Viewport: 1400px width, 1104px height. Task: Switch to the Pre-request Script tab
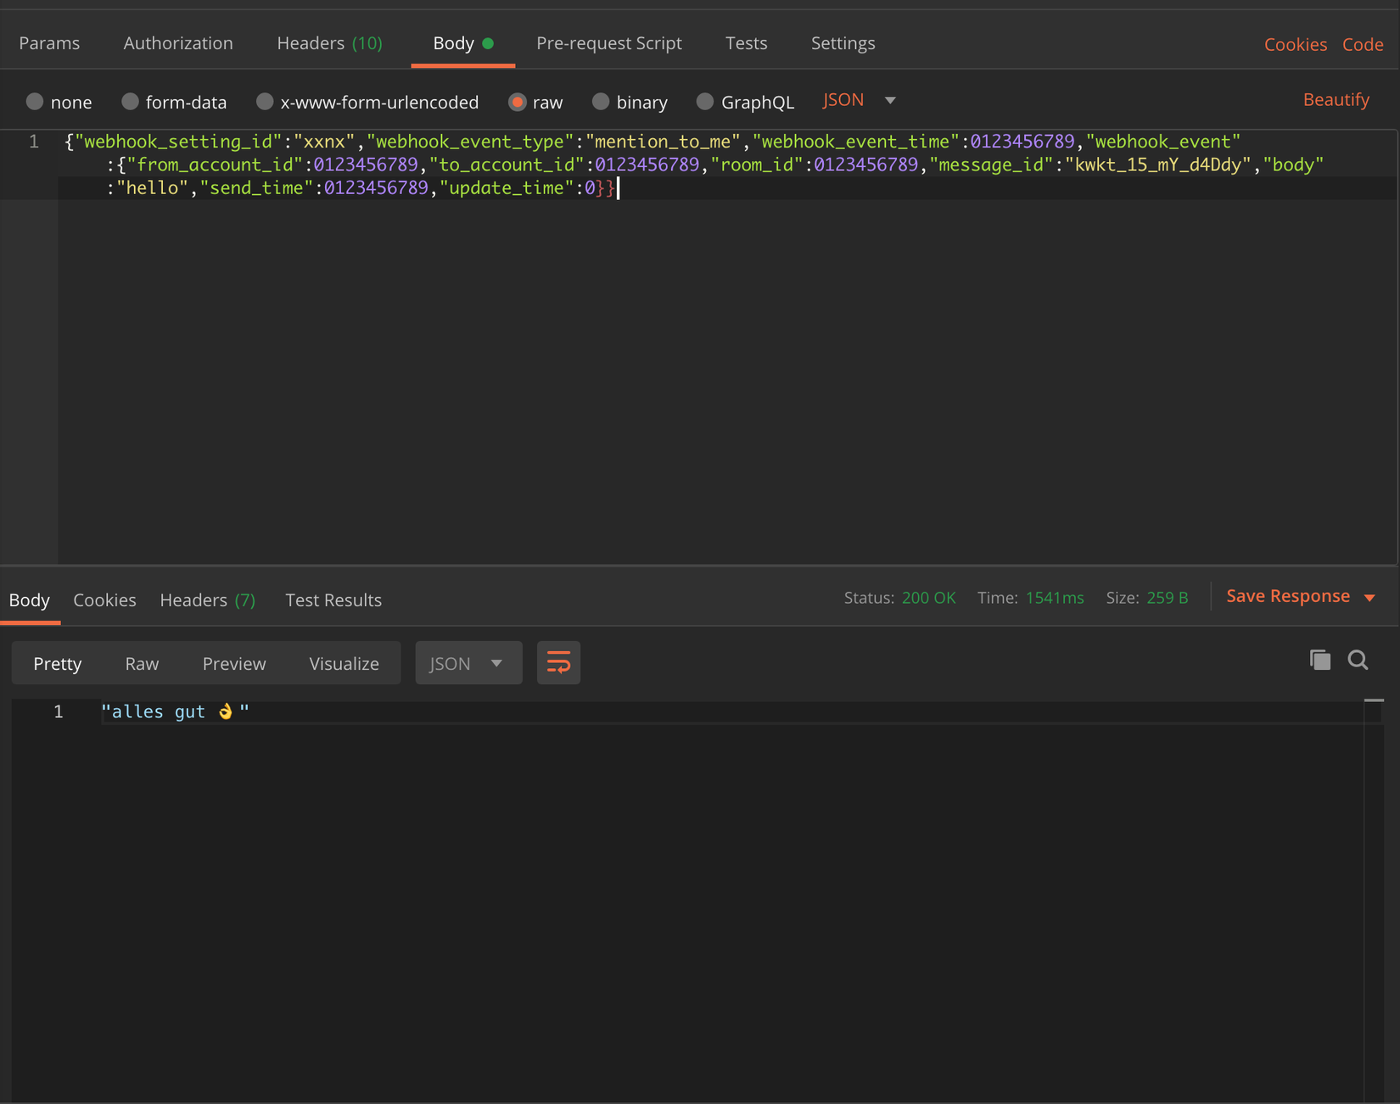click(x=608, y=43)
